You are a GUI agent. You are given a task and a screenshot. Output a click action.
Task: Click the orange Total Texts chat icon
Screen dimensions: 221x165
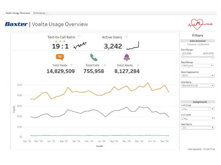click(60, 57)
